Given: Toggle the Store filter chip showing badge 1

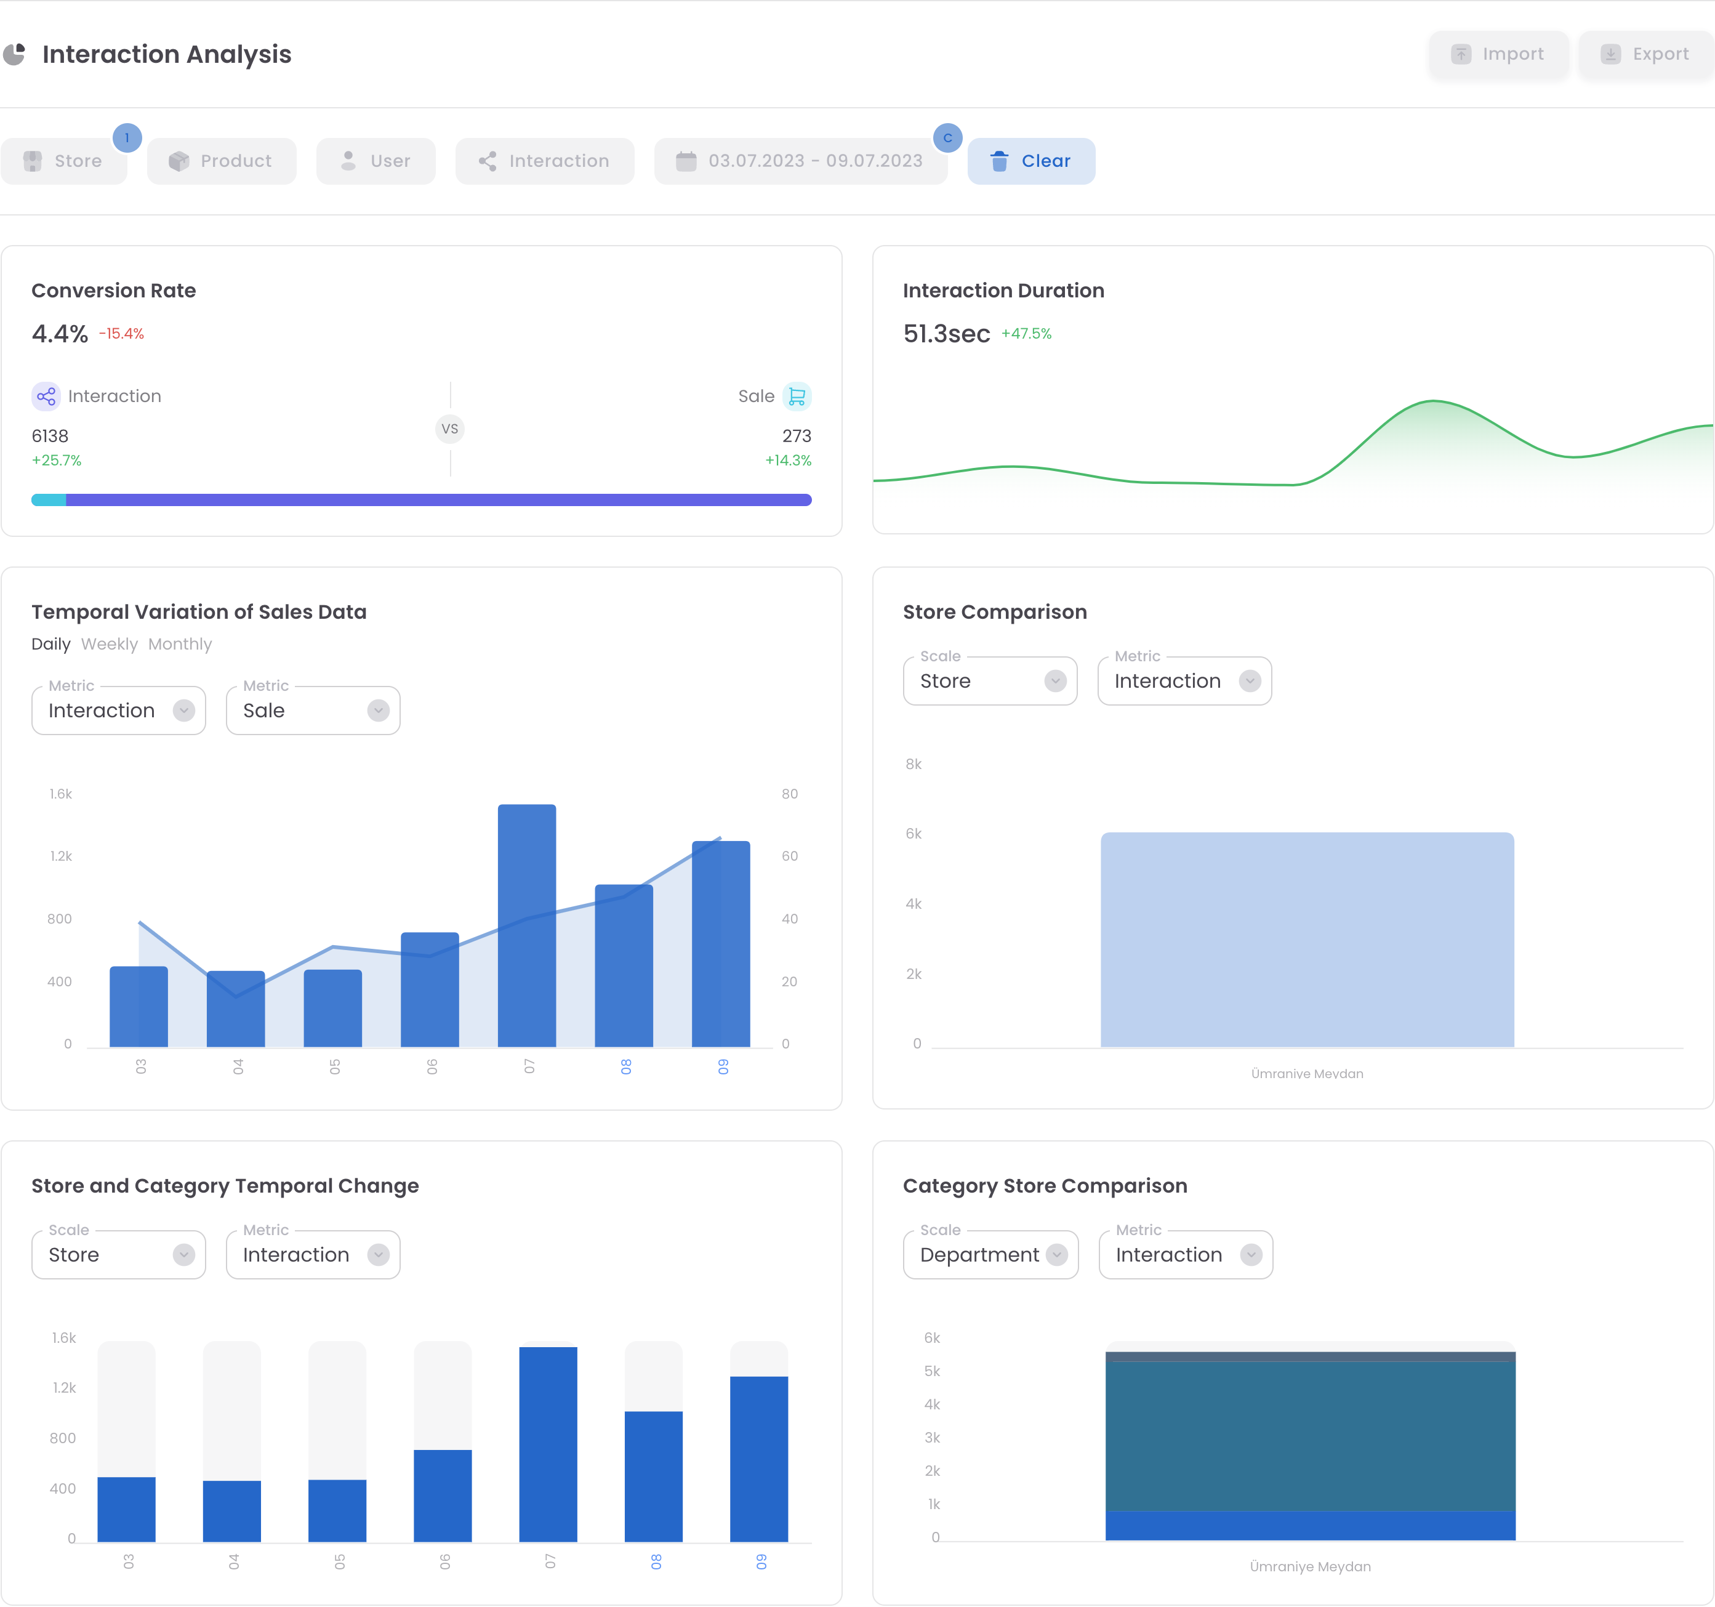Looking at the screenshot, I should tap(65, 161).
